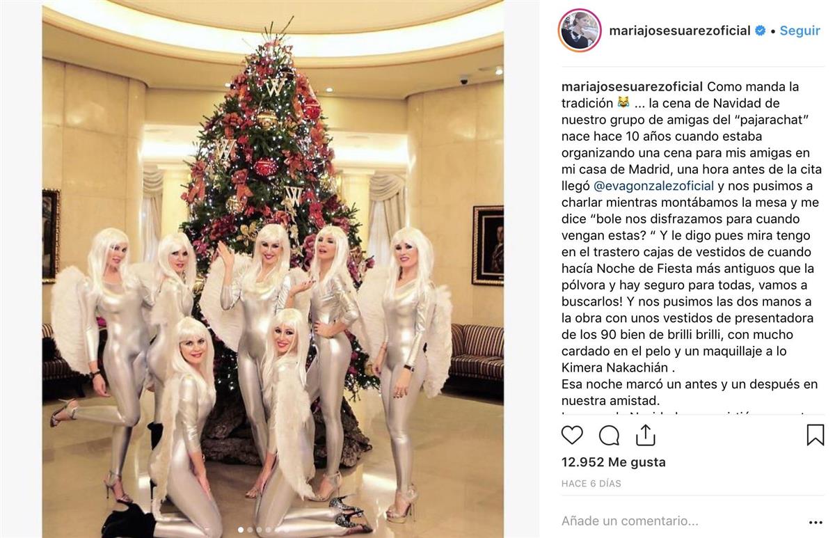Image resolution: width=835 pixels, height=538 pixels.
Task: Follow the account with the Seguir button
Action: pos(800,31)
